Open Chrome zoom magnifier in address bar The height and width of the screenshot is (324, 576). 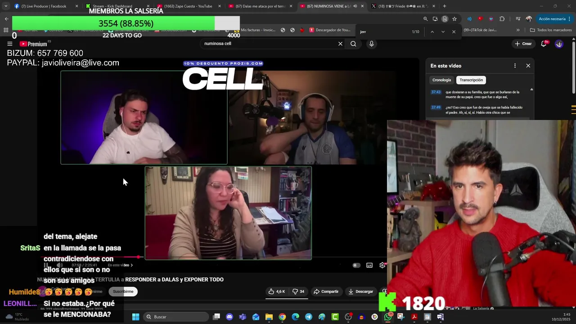(x=425, y=19)
